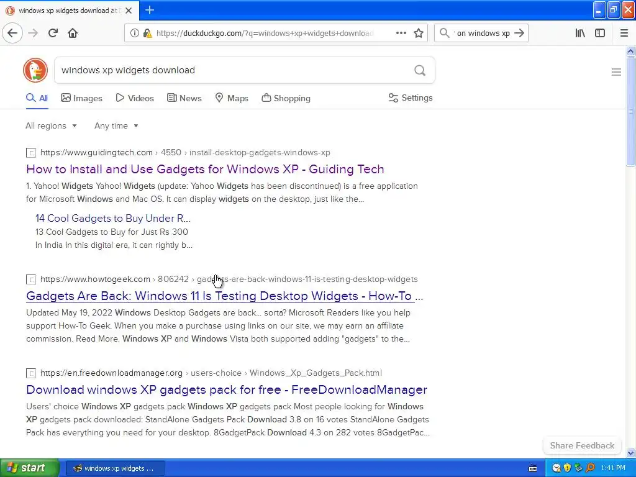The image size is (636, 477).
Task: Reload the current page
Action: click(x=53, y=34)
